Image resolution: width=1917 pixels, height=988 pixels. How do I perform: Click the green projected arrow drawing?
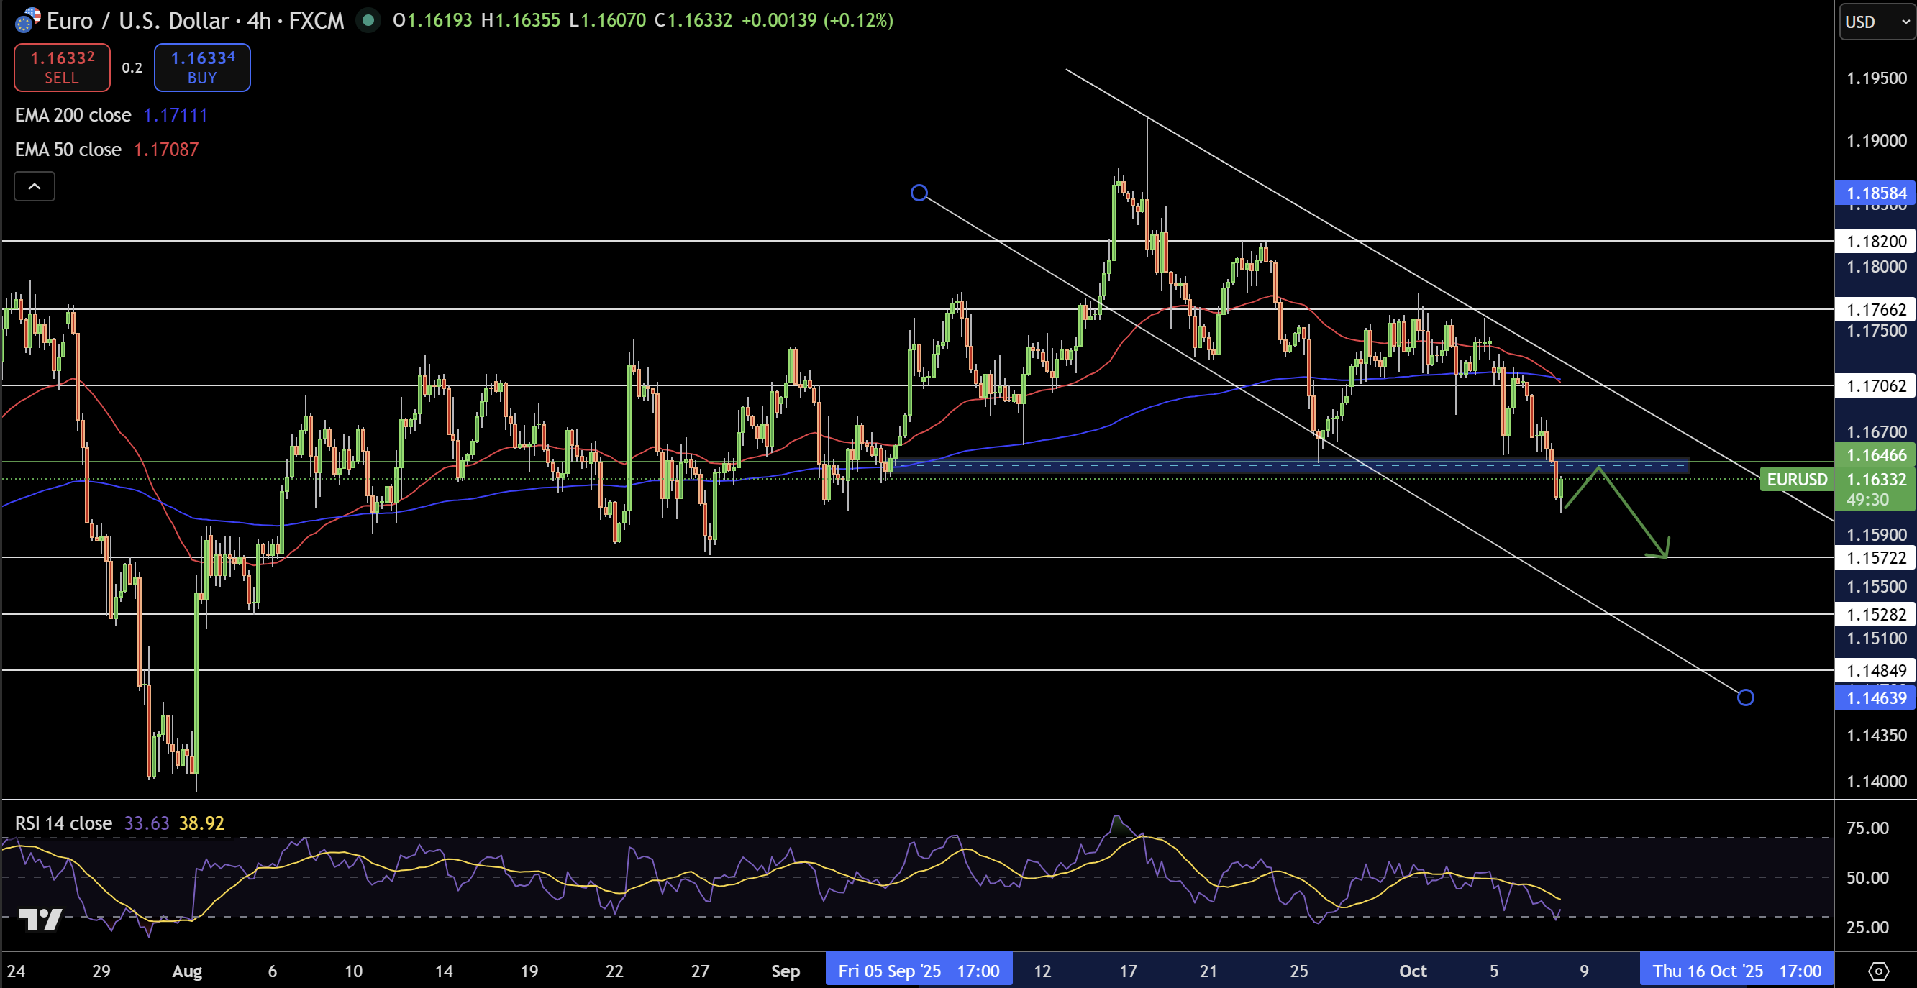point(1632,513)
